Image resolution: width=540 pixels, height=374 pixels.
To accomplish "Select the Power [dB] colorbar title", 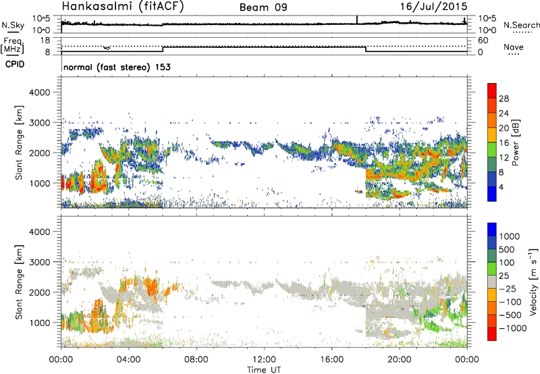I will pyautogui.click(x=516, y=142).
